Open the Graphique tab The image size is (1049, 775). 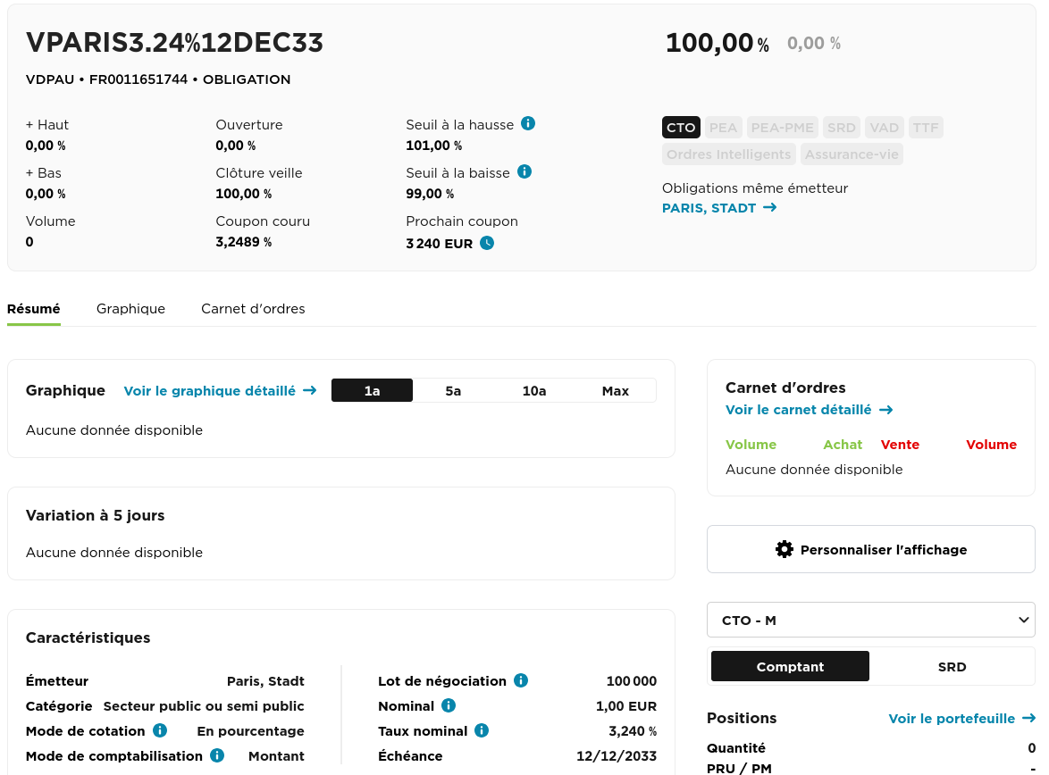130,309
